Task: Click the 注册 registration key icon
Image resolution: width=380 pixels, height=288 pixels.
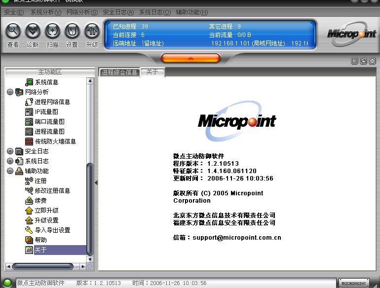Action: [x=29, y=181]
